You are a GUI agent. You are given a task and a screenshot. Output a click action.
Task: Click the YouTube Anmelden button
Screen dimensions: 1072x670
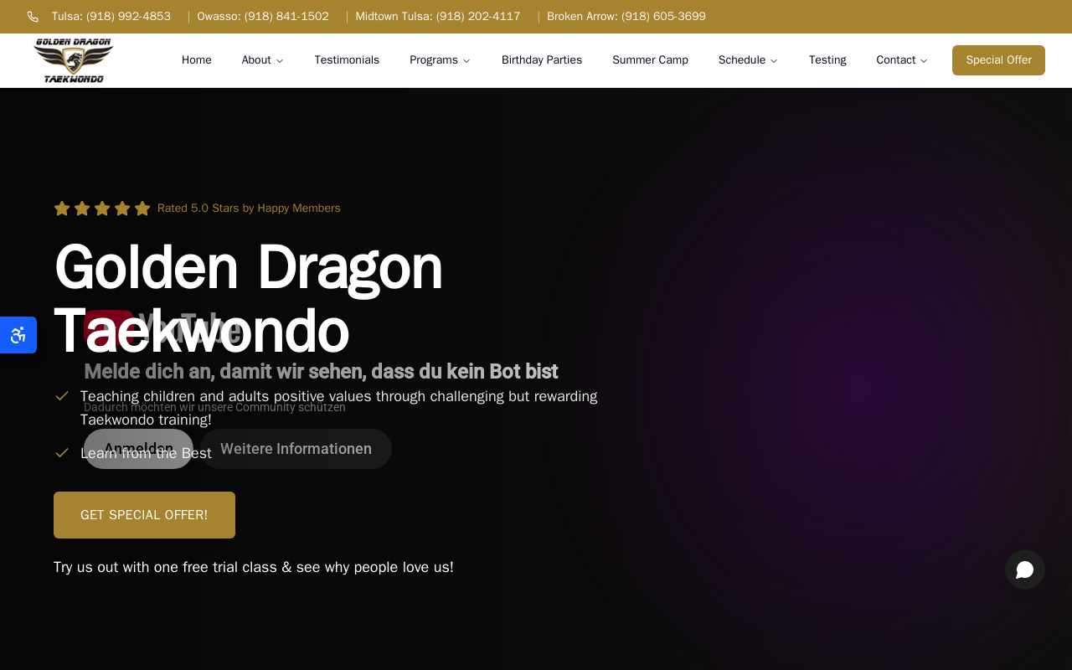[138, 449]
